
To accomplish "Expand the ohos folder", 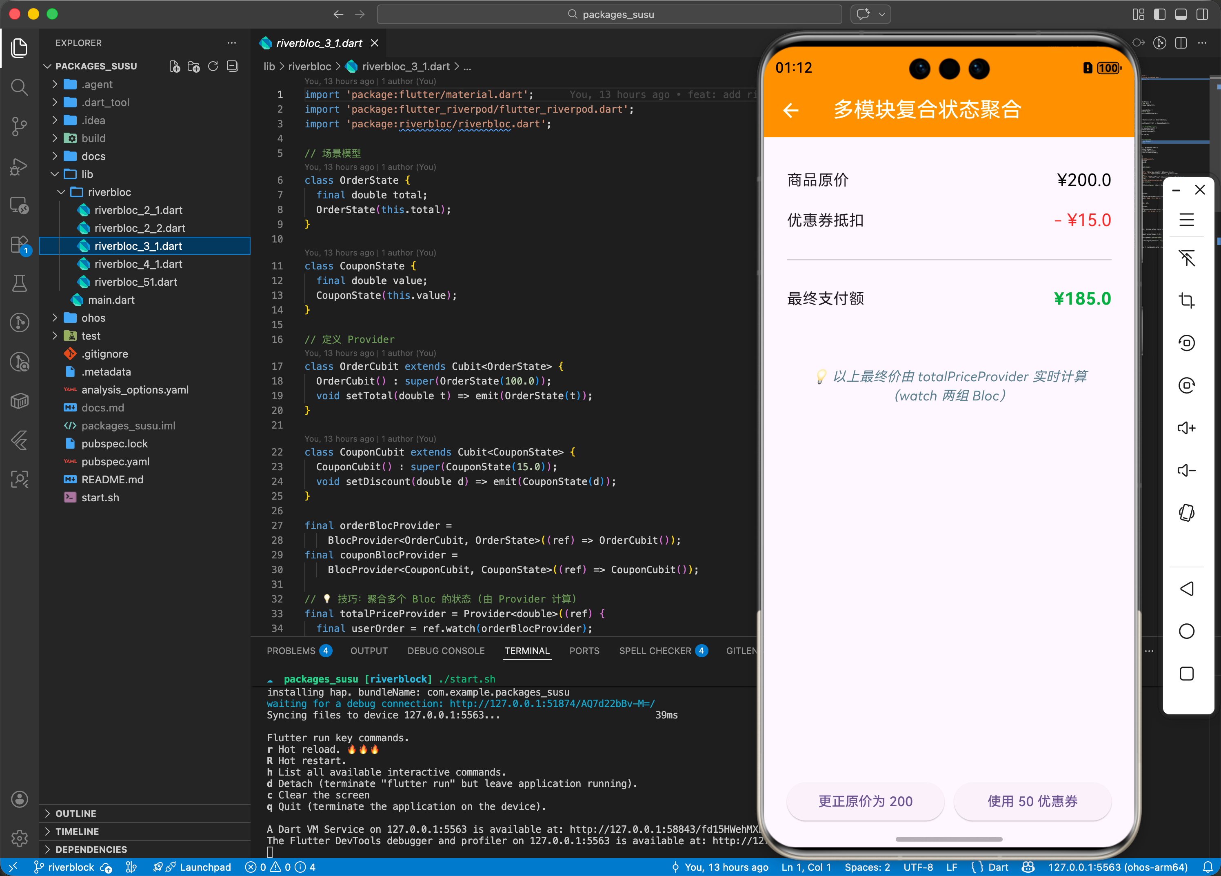I will point(93,318).
